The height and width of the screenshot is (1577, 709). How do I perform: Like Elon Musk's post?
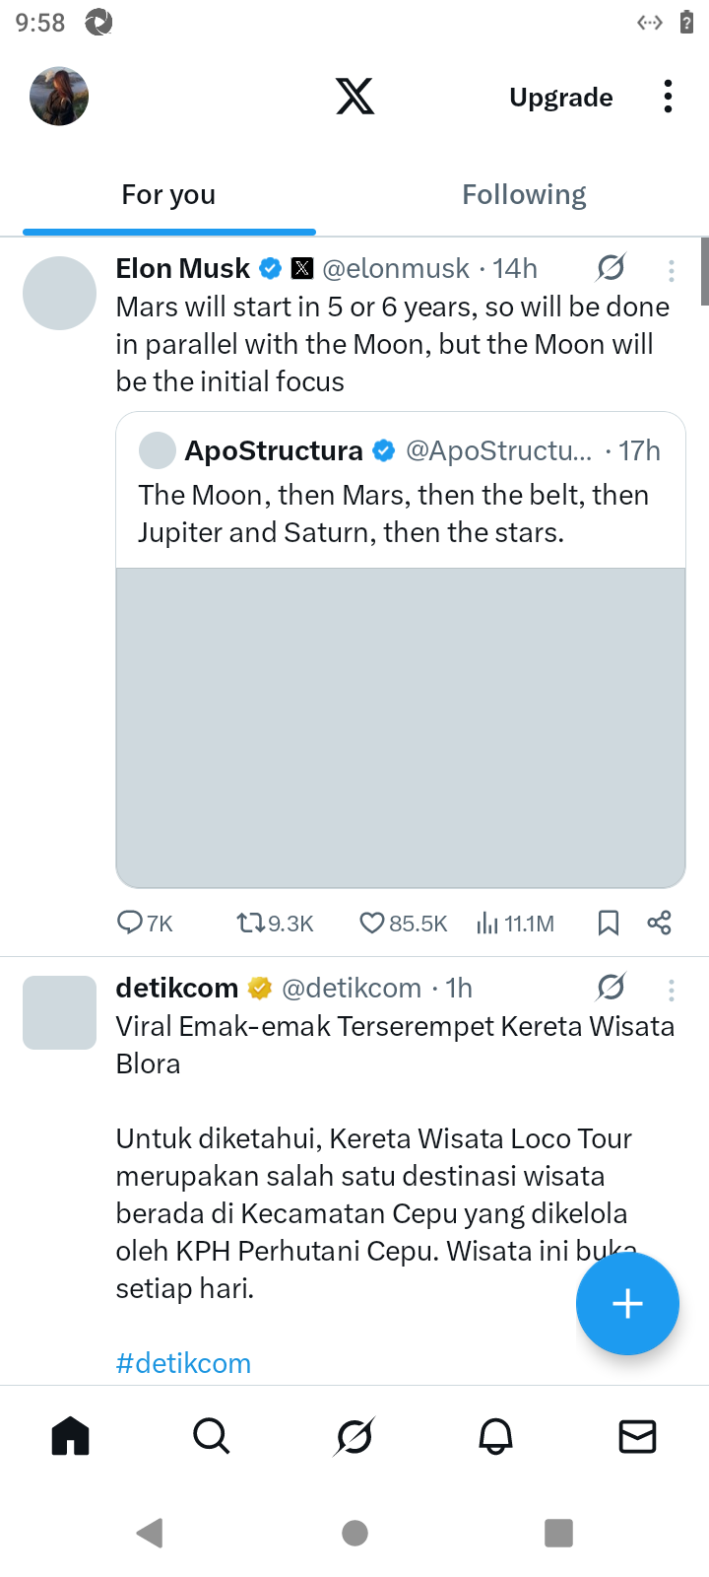point(372,923)
